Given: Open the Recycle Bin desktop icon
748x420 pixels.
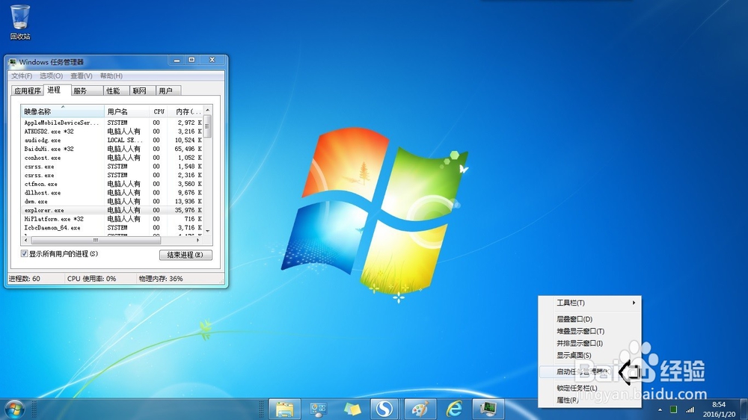Looking at the screenshot, I should (20, 22).
